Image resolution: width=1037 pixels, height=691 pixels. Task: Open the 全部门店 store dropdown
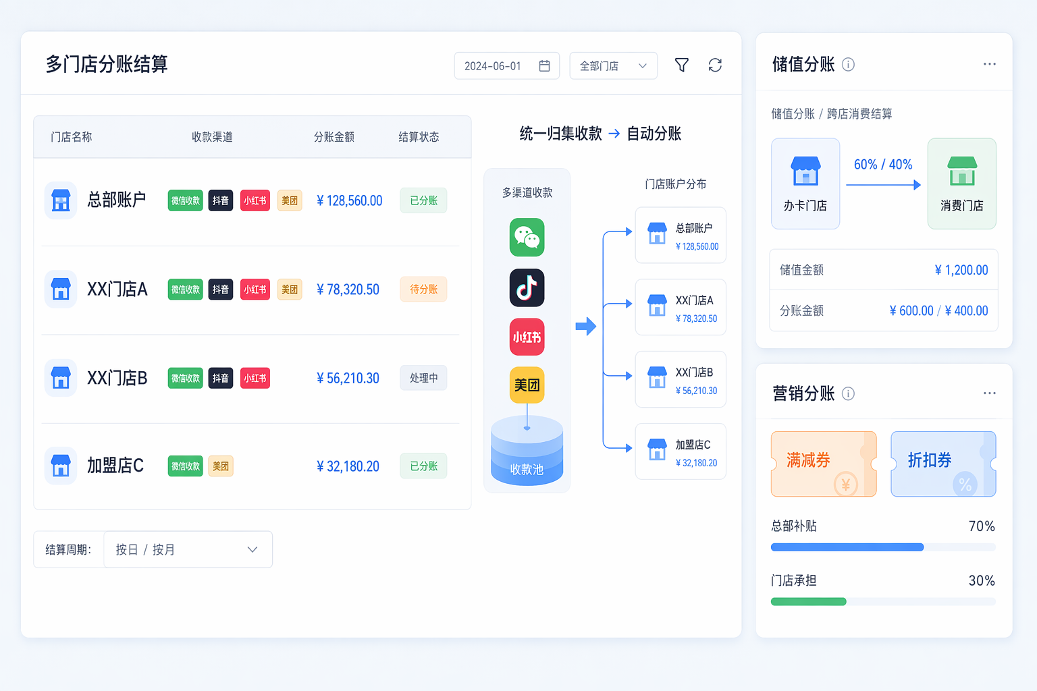[x=613, y=65]
